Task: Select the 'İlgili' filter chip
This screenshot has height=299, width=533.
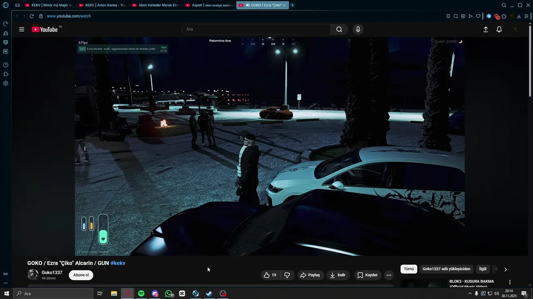Action: [483, 269]
